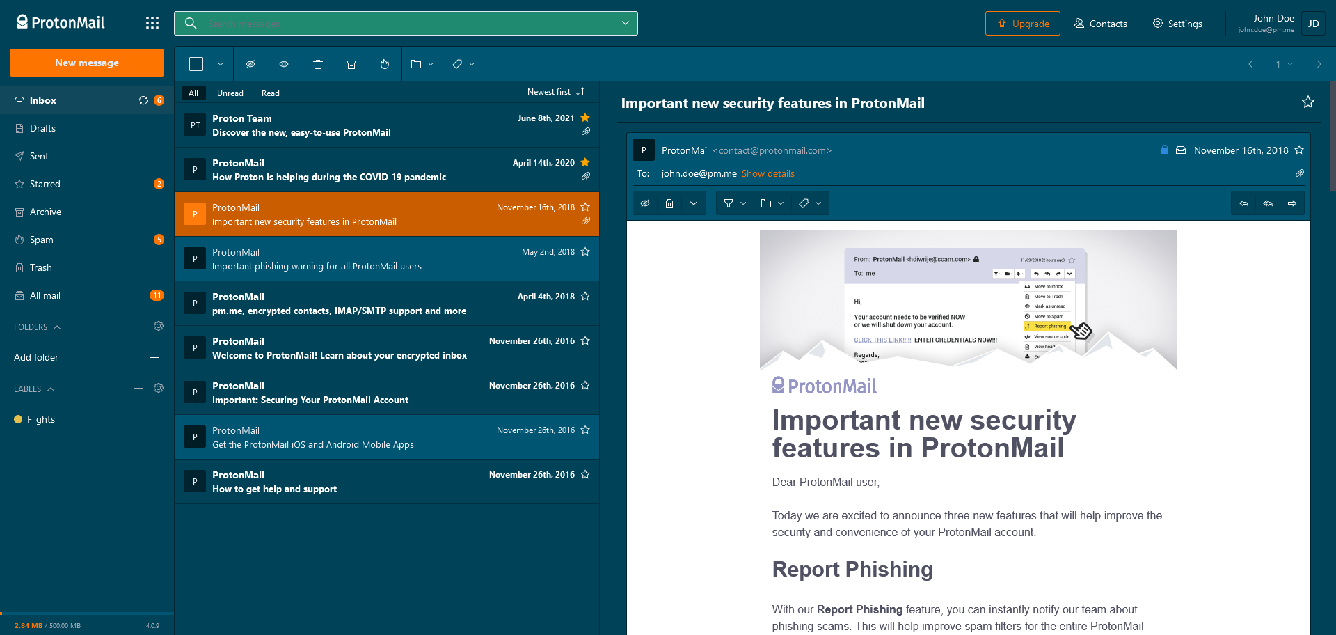
Task: Star the How to get help and support message
Action: (585, 474)
